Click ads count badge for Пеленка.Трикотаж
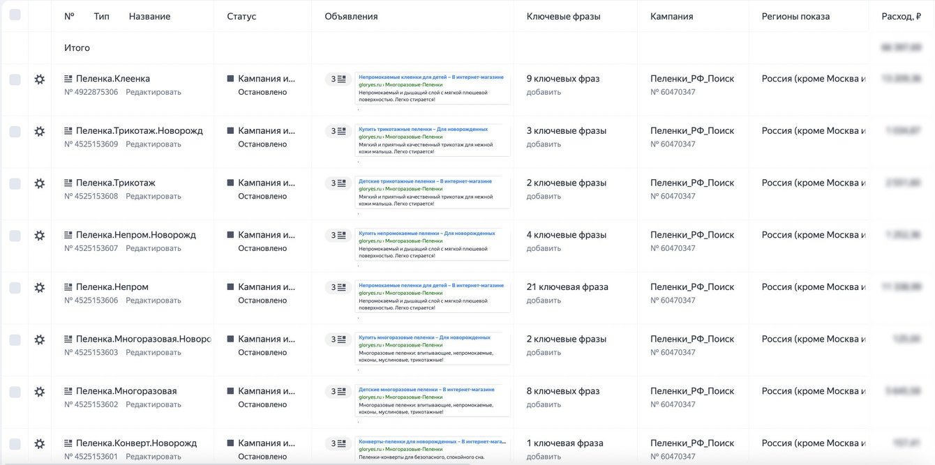The height and width of the screenshot is (465, 935). (x=338, y=183)
